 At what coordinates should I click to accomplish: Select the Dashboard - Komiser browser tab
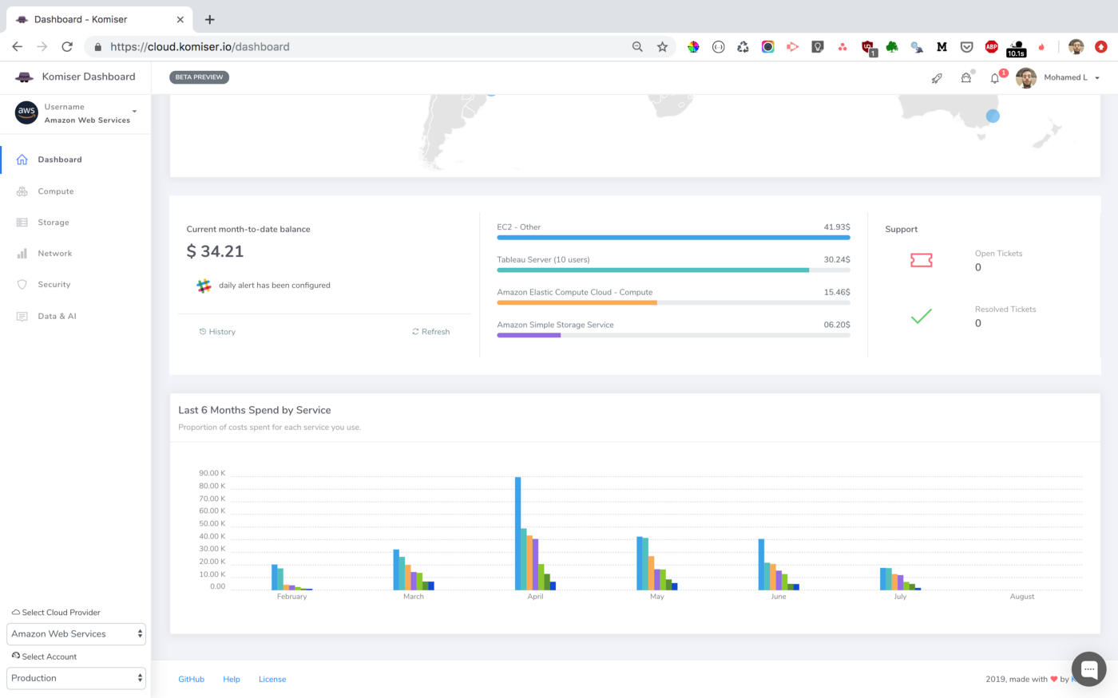coord(100,19)
